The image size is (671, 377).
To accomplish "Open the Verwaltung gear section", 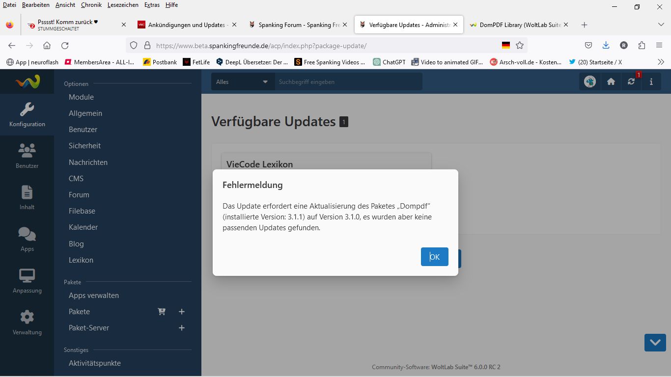I will pos(27,323).
